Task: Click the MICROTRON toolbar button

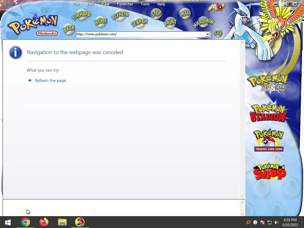Action: (203, 22)
